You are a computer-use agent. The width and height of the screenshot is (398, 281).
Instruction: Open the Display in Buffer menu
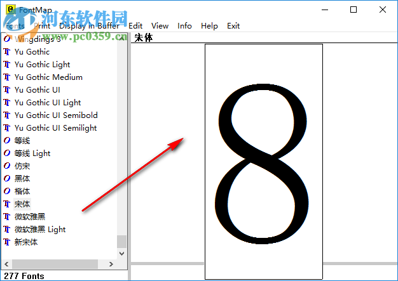click(x=89, y=26)
